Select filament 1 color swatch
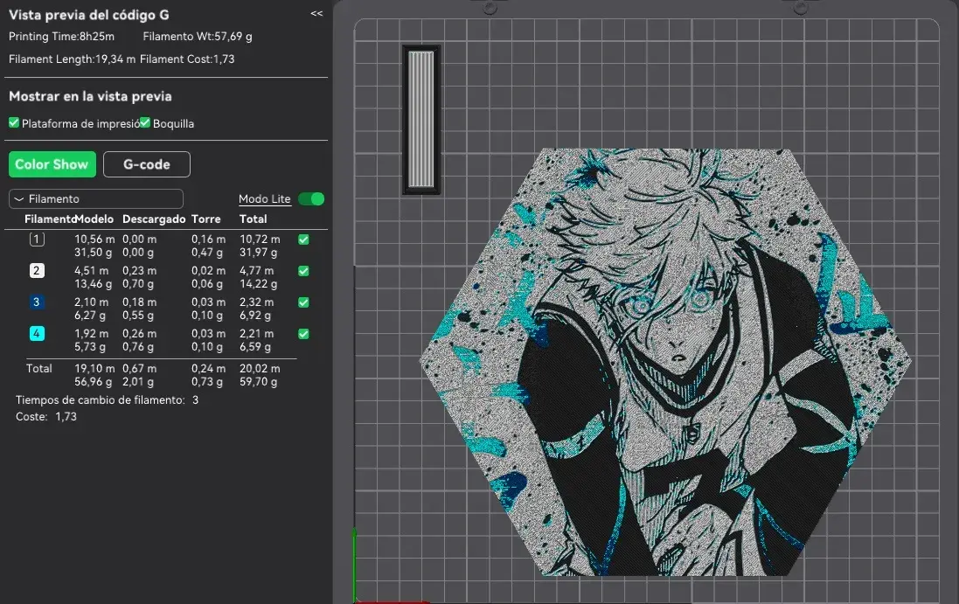The height and width of the screenshot is (604, 959). pos(37,239)
